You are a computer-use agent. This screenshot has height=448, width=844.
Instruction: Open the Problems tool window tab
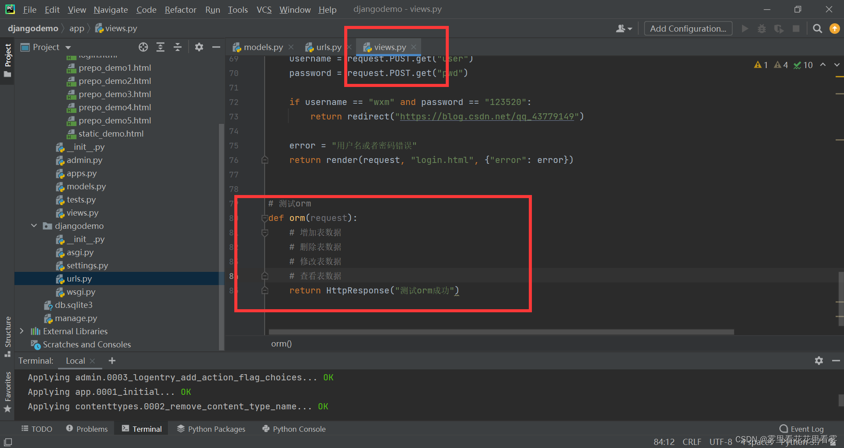[87, 429]
